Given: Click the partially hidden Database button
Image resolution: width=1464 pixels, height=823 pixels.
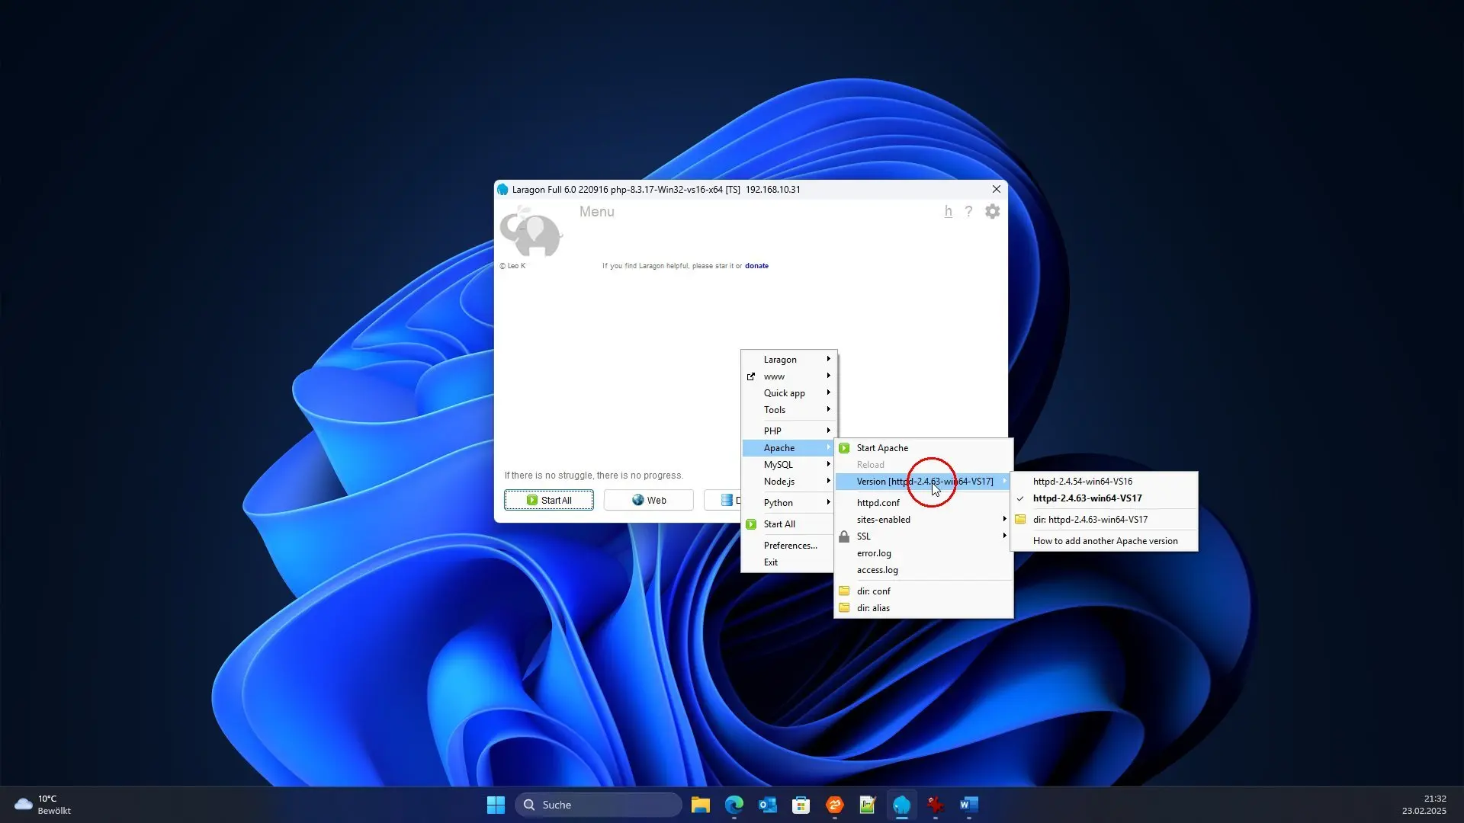Looking at the screenshot, I should click(x=723, y=500).
